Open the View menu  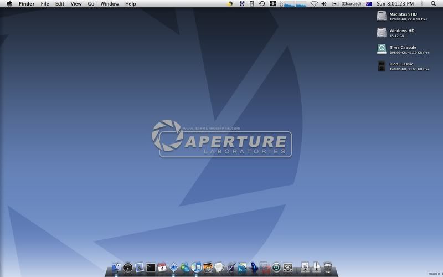pyautogui.click(x=76, y=4)
